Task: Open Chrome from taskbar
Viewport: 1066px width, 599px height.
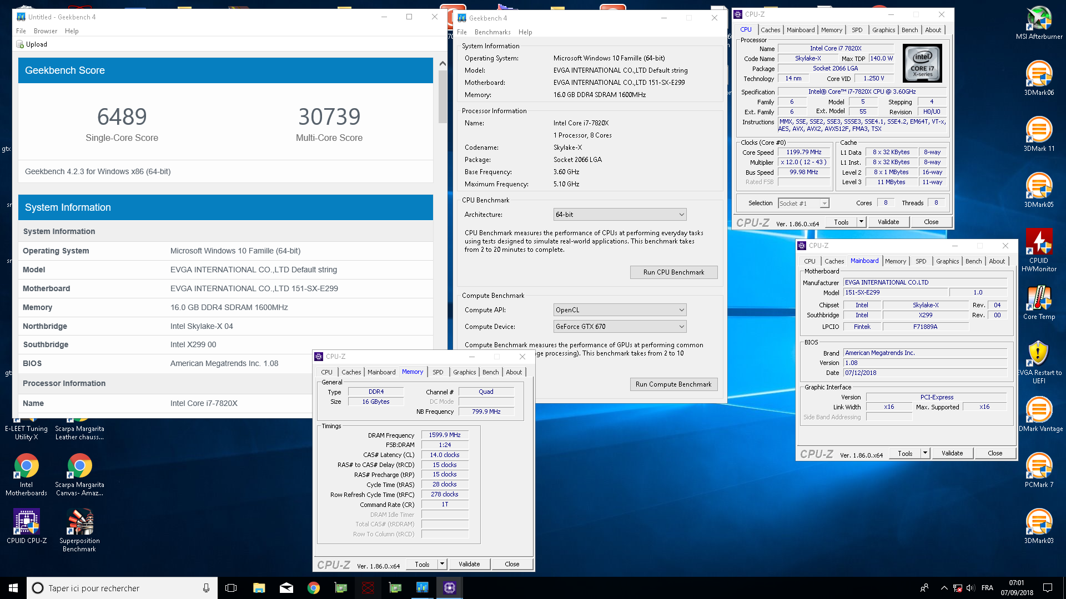Action: click(x=313, y=588)
